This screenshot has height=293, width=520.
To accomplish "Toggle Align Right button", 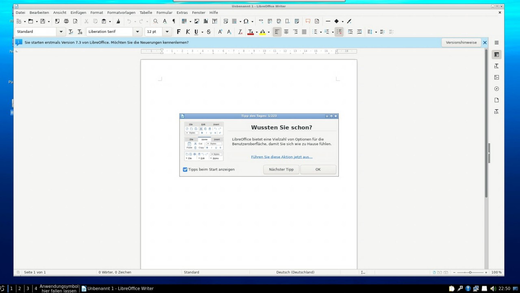I will [295, 32].
